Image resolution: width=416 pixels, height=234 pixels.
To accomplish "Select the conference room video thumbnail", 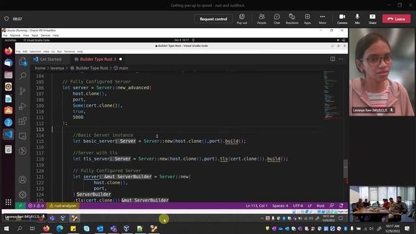I will coord(382,203).
